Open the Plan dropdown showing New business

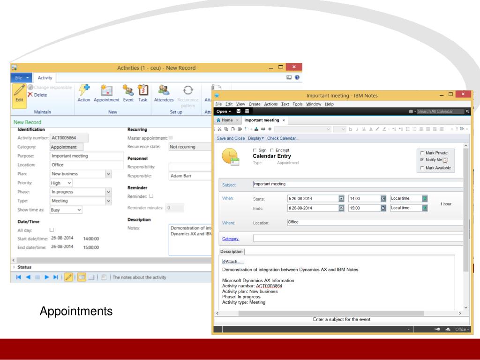pos(108,174)
